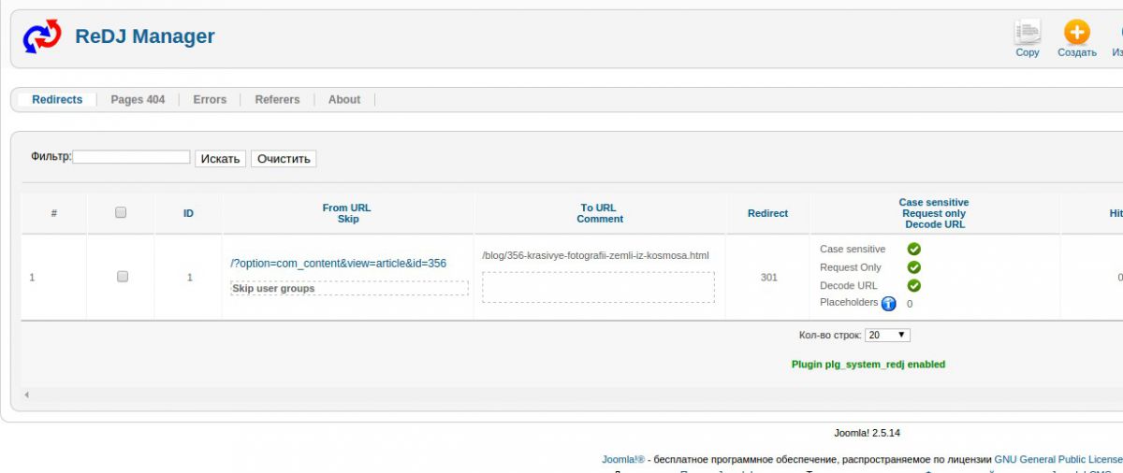The width and height of the screenshot is (1123, 473).
Task: Sort by ID column header
Action: pyautogui.click(x=188, y=213)
